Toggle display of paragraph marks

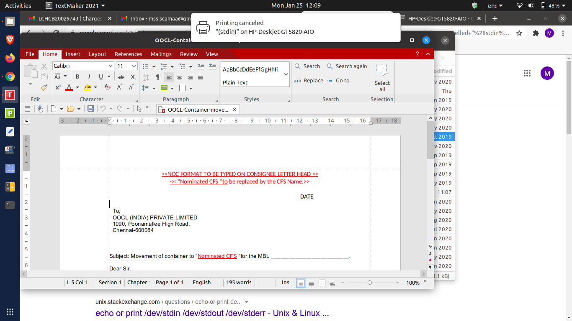(x=157, y=77)
